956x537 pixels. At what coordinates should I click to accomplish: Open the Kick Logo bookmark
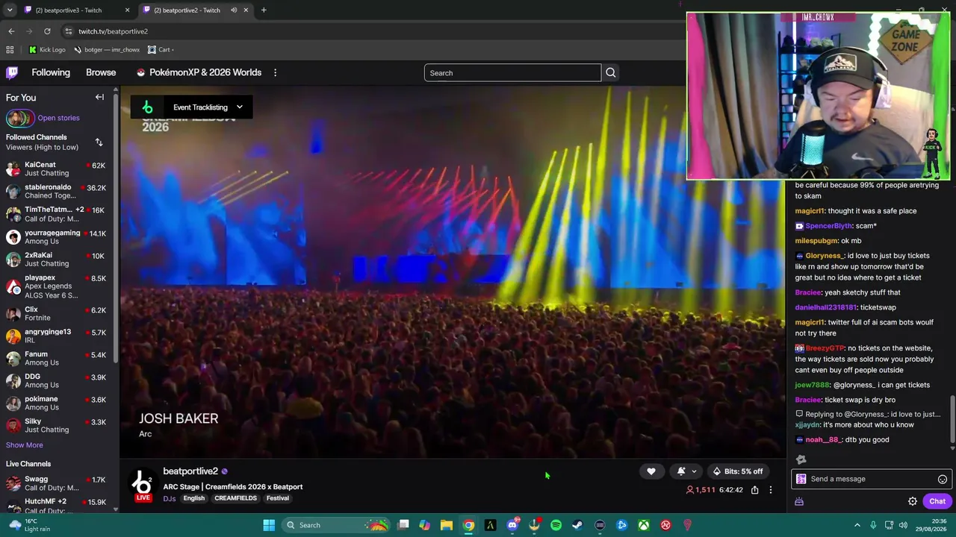(47, 50)
